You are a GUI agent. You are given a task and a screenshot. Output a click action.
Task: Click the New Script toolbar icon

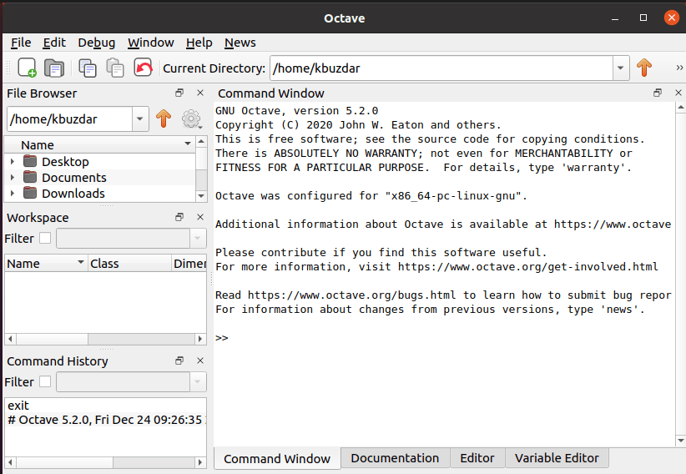point(27,68)
